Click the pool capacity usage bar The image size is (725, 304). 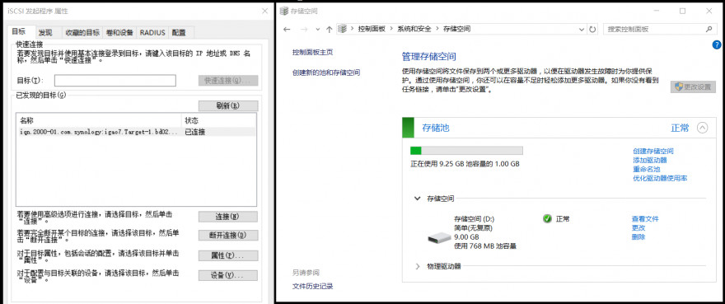click(466, 151)
